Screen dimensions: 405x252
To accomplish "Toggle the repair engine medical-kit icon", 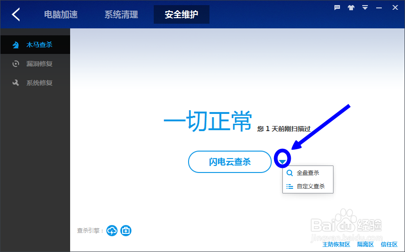I will 126,231.
